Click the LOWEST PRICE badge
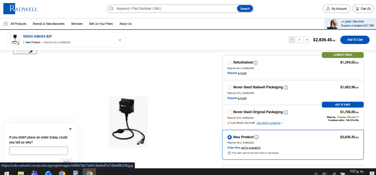 click(343, 55)
